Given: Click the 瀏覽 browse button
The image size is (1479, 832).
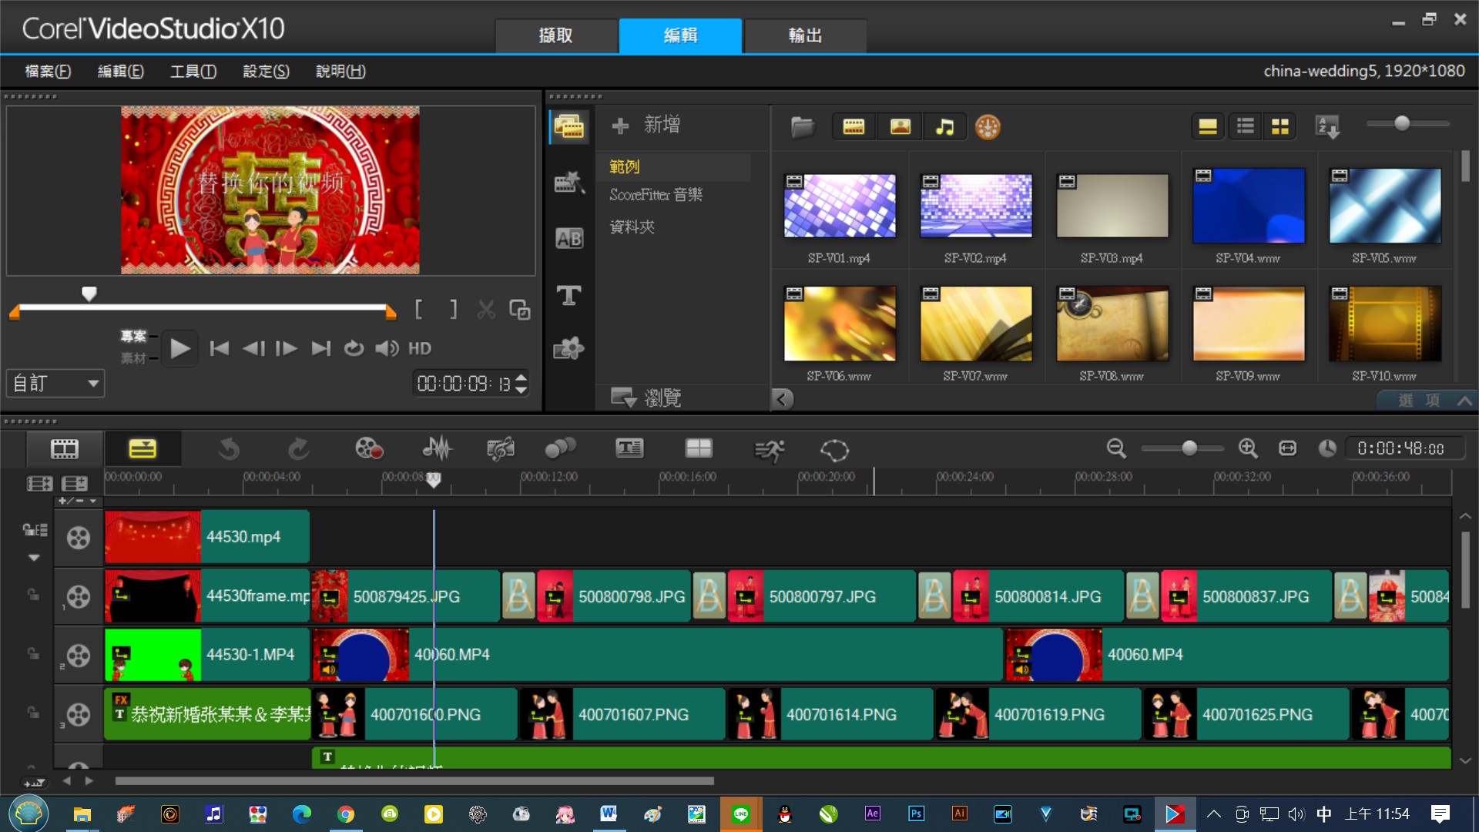Looking at the screenshot, I should [646, 398].
